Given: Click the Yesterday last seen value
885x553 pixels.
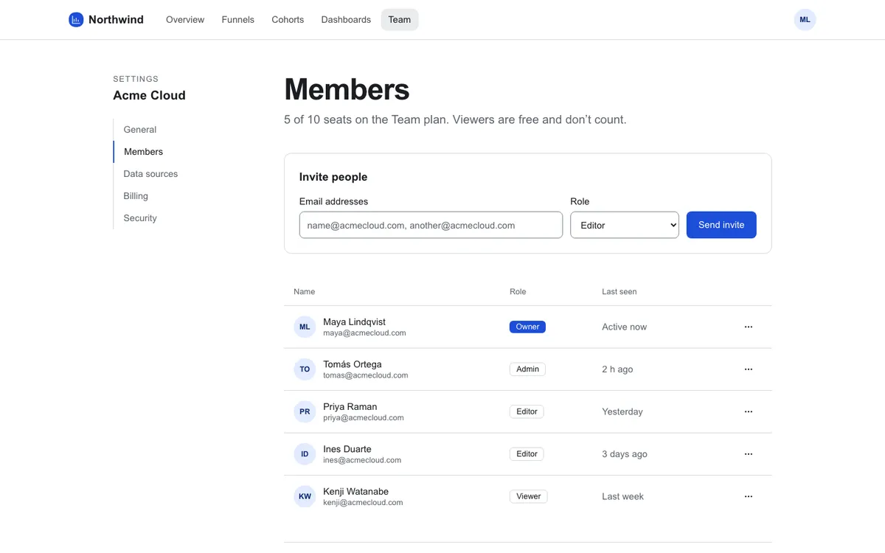Looking at the screenshot, I should 622,412.
